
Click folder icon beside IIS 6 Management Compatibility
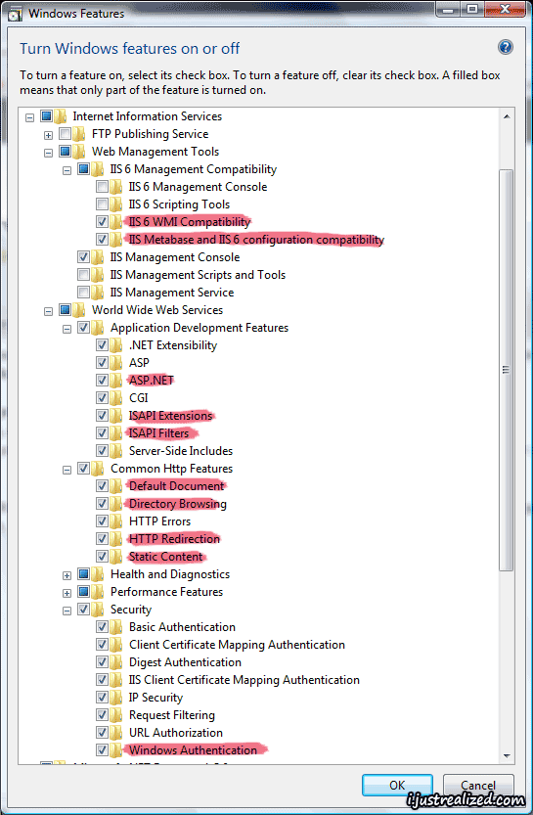coord(98,169)
